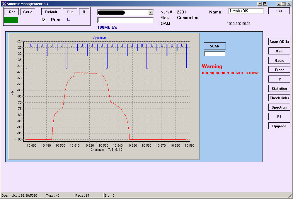Open the Scan ODUs page
The height and width of the screenshot is (199, 293).
(x=279, y=42)
